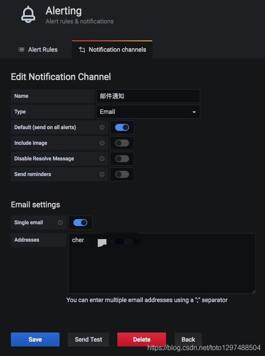Click the Notification channels tab icon
This screenshot has width=265, height=356.
pos(82,50)
